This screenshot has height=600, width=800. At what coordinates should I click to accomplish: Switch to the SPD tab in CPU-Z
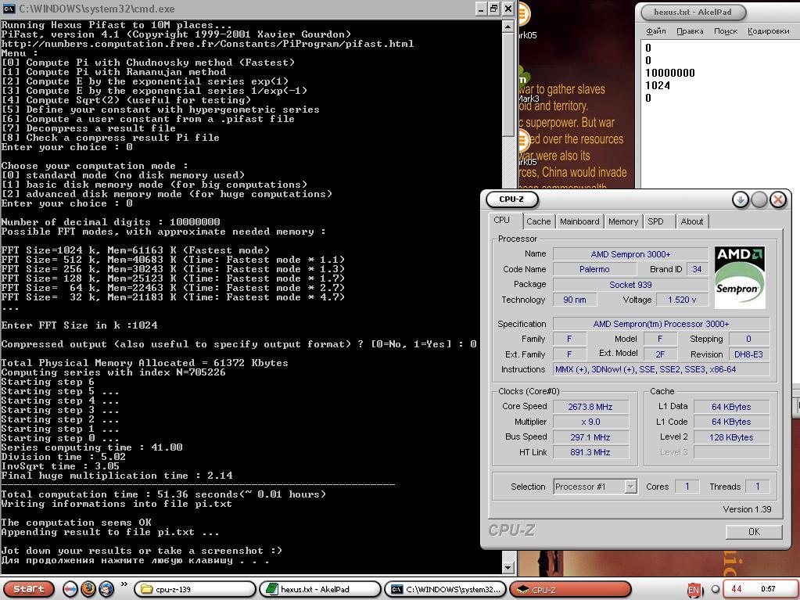(655, 221)
